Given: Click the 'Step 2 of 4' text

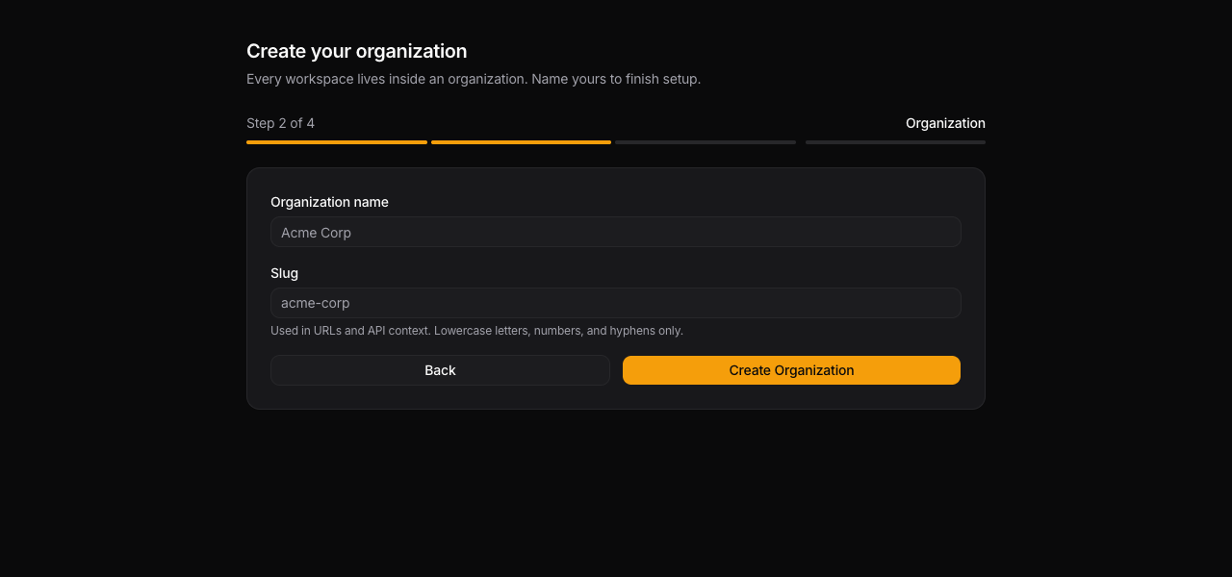Looking at the screenshot, I should [x=280, y=123].
